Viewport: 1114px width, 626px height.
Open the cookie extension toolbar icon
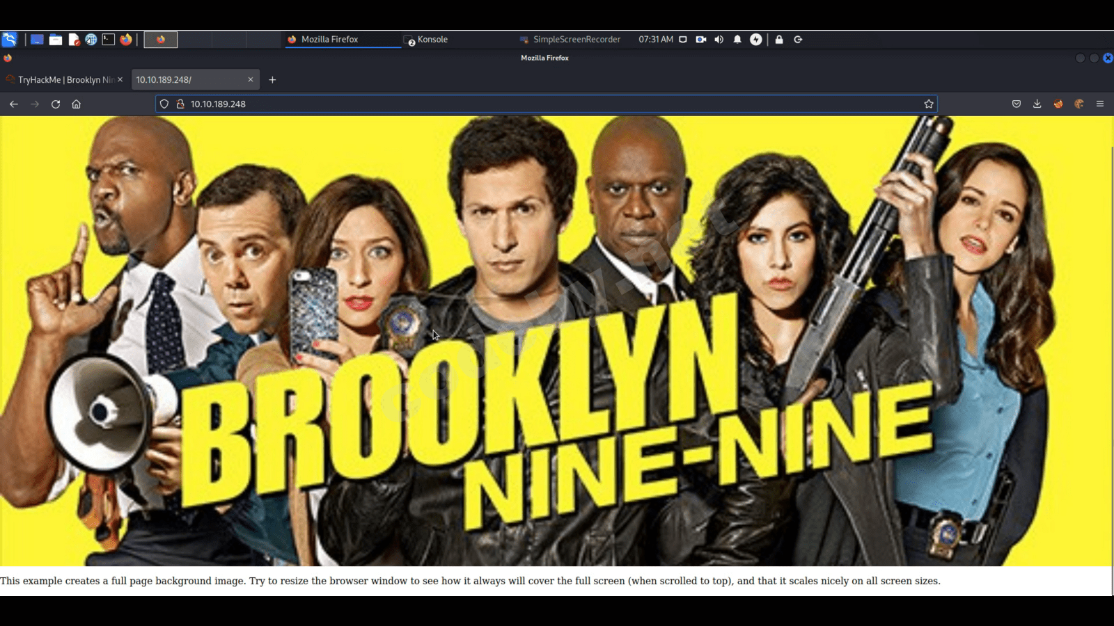(1079, 104)
